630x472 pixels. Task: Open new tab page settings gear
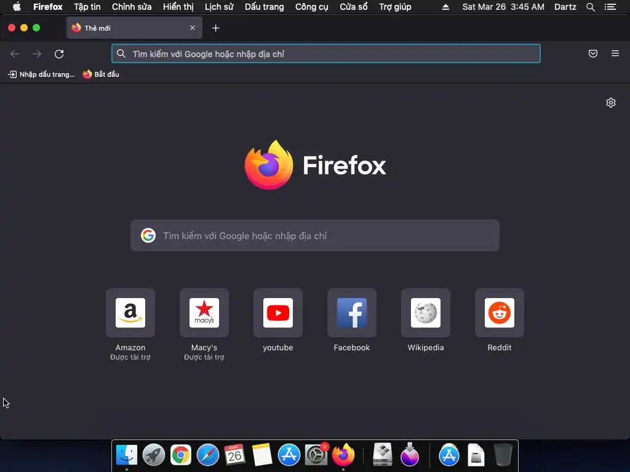coord(611,103)
